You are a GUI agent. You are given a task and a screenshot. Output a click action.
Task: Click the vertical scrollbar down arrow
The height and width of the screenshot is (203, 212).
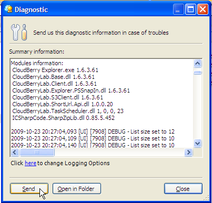198,144
